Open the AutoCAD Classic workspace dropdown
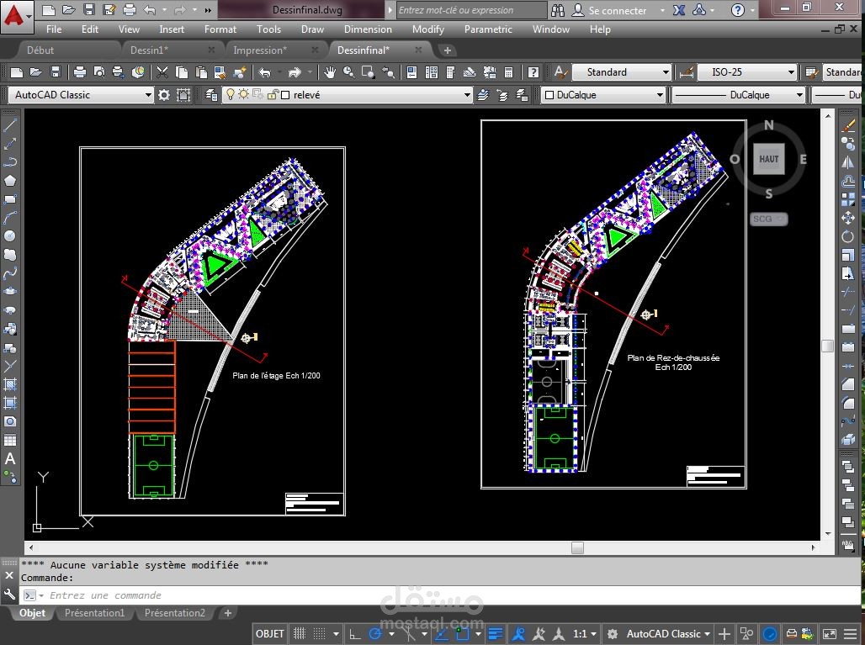The height and width of the screenshot is (645, 865). [x=148, y=95]
